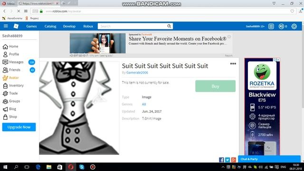This screenshot has width=304, height=171.
Task: Open Task View on the taskbar
Action: pos(27,167)
